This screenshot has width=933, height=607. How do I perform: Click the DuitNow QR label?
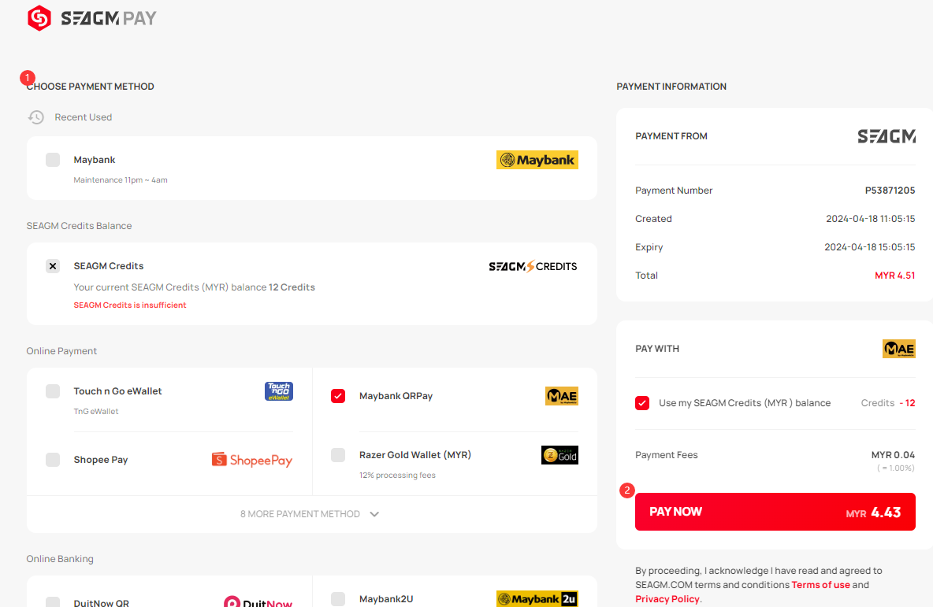pos(101,603)
